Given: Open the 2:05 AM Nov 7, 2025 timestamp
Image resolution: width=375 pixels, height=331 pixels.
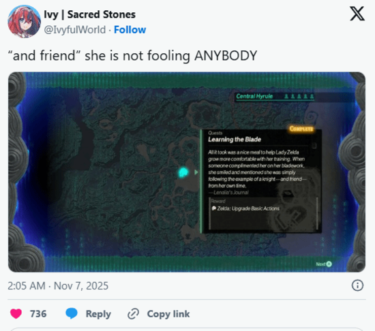Looking at the screenshot, I should (58, 285).
